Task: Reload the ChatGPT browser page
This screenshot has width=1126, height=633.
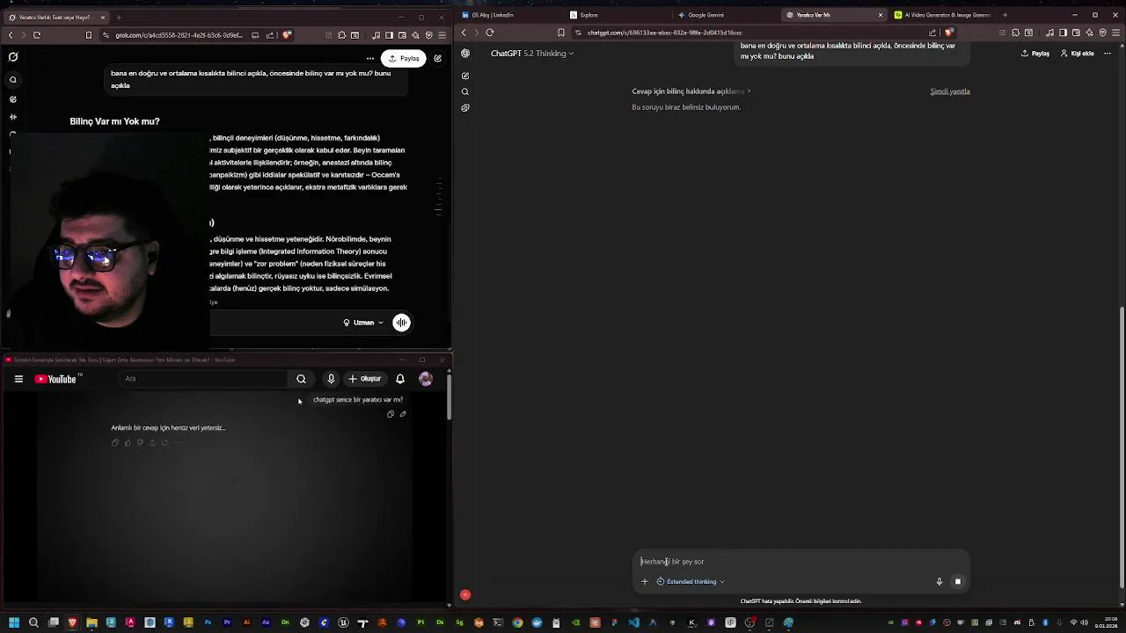Action: 490,33
